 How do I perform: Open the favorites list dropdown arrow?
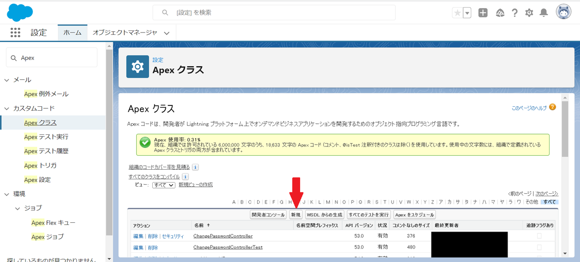[x=467, y=13]
